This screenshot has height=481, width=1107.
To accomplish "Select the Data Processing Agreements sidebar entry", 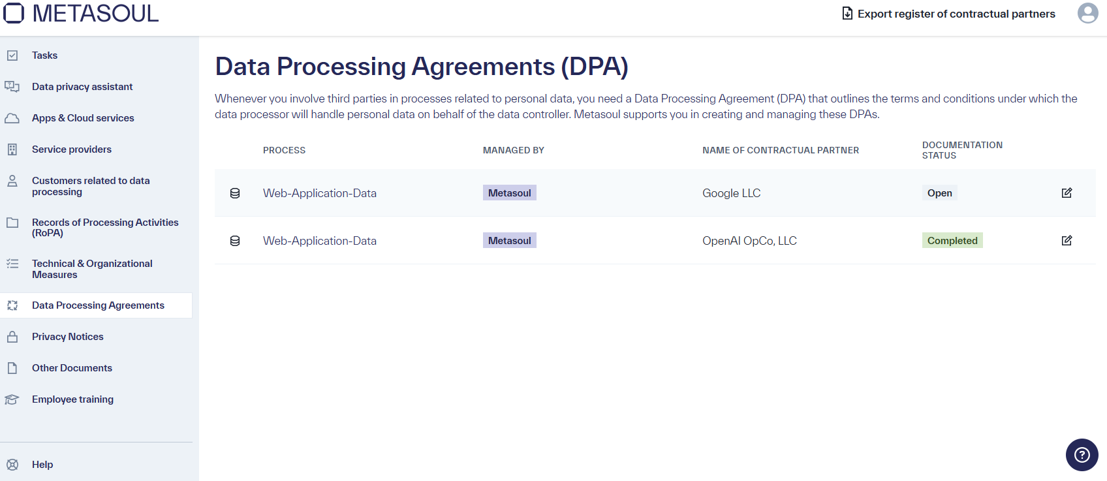I will pos(98,305).
